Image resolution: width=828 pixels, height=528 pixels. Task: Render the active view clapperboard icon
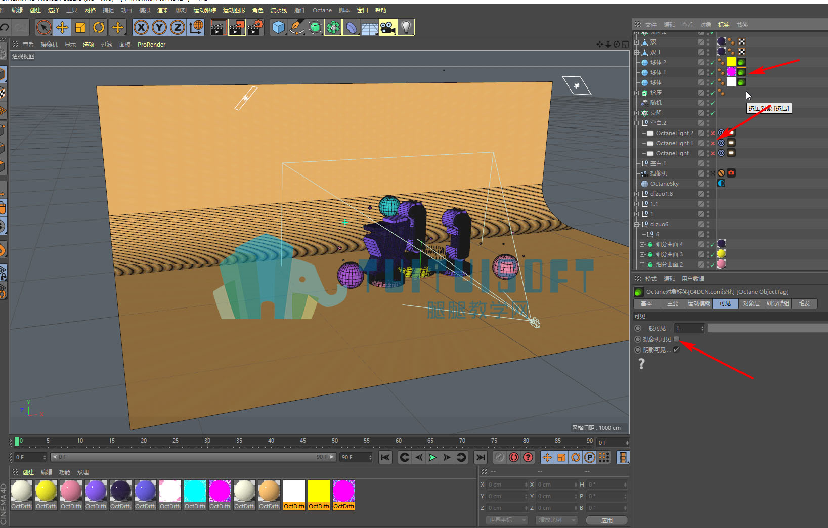[x=218, y=27]
